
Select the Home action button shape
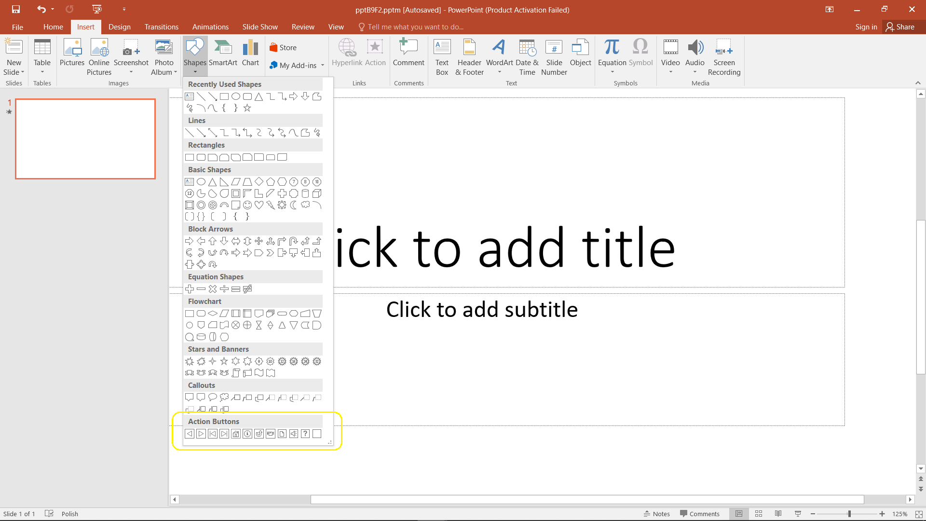point(236,434)
